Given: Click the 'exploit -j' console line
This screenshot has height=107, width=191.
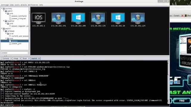Looking at the screenshot, I should coord(18,89).
